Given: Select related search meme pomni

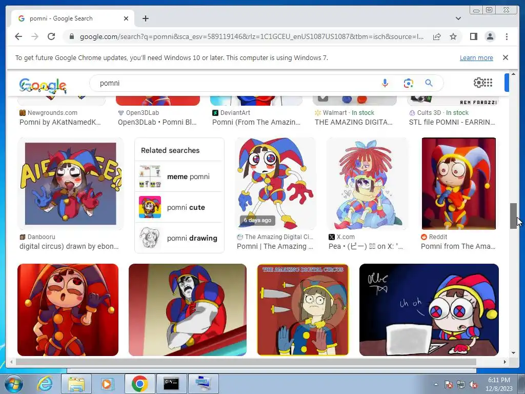Looking at the screenshot, I should pyautogui.click(x=179, y=176).
